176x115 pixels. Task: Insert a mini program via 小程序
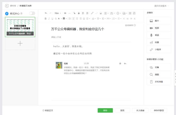[159, 49]
